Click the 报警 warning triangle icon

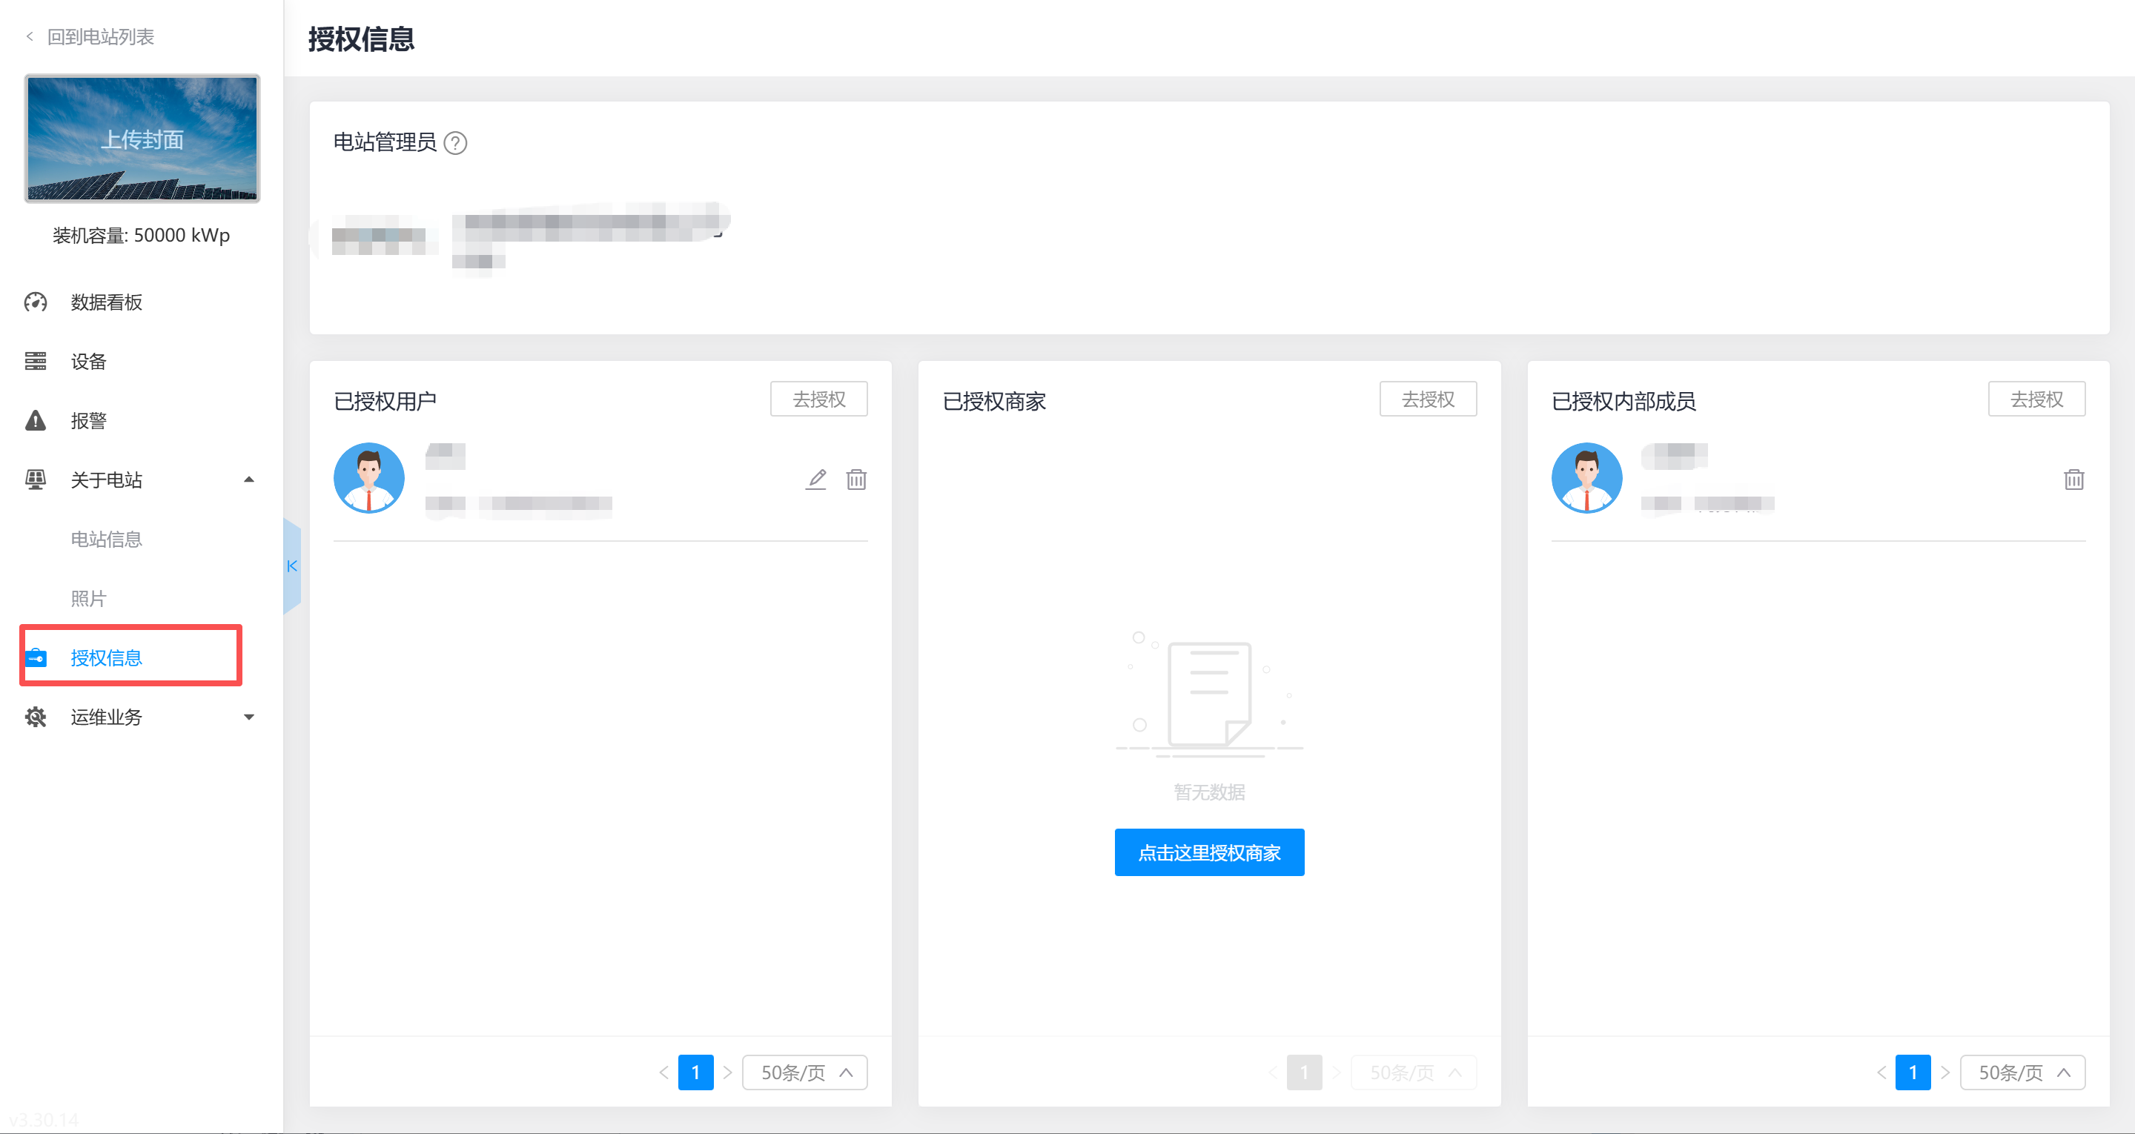click(36, 421)
